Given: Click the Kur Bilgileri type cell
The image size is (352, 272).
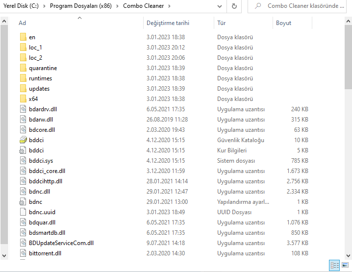Looking at the screenshot, I should click(x=232, y=150).
